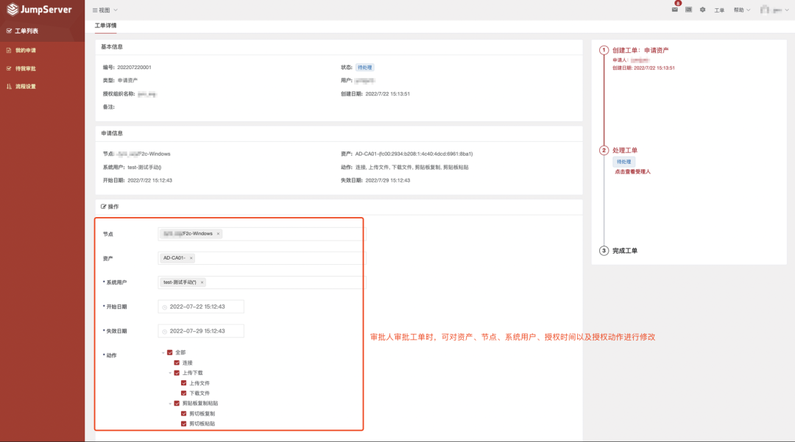Click the 待处理 tag under 处理工单
This screenshot has width=795, height=442.
(x=623, y=162)
